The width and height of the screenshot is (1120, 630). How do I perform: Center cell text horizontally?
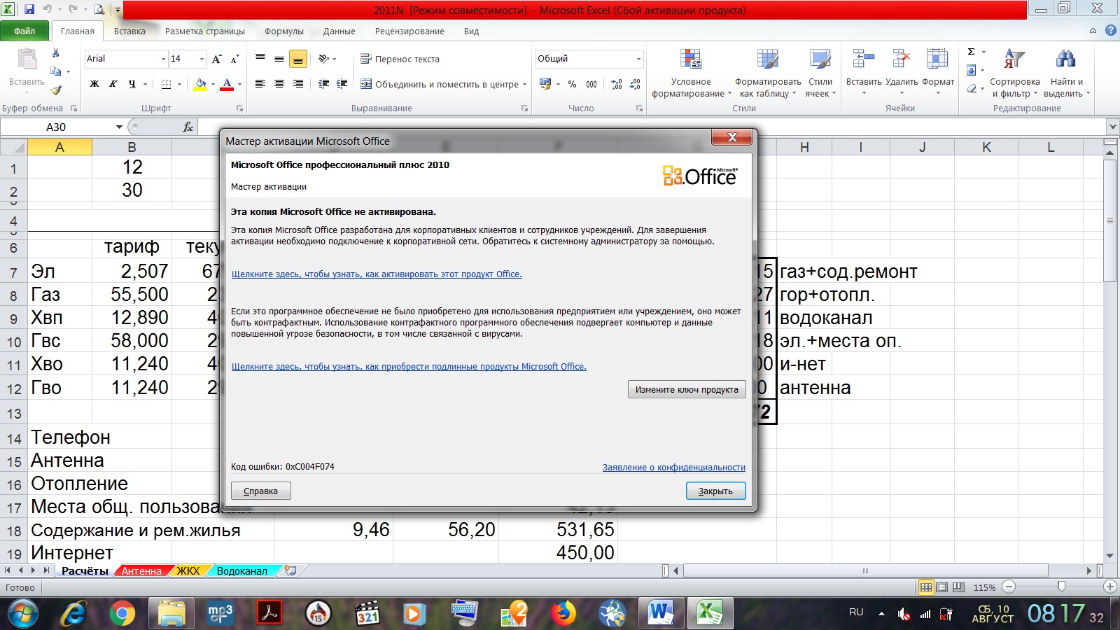(x=279, y=84)
